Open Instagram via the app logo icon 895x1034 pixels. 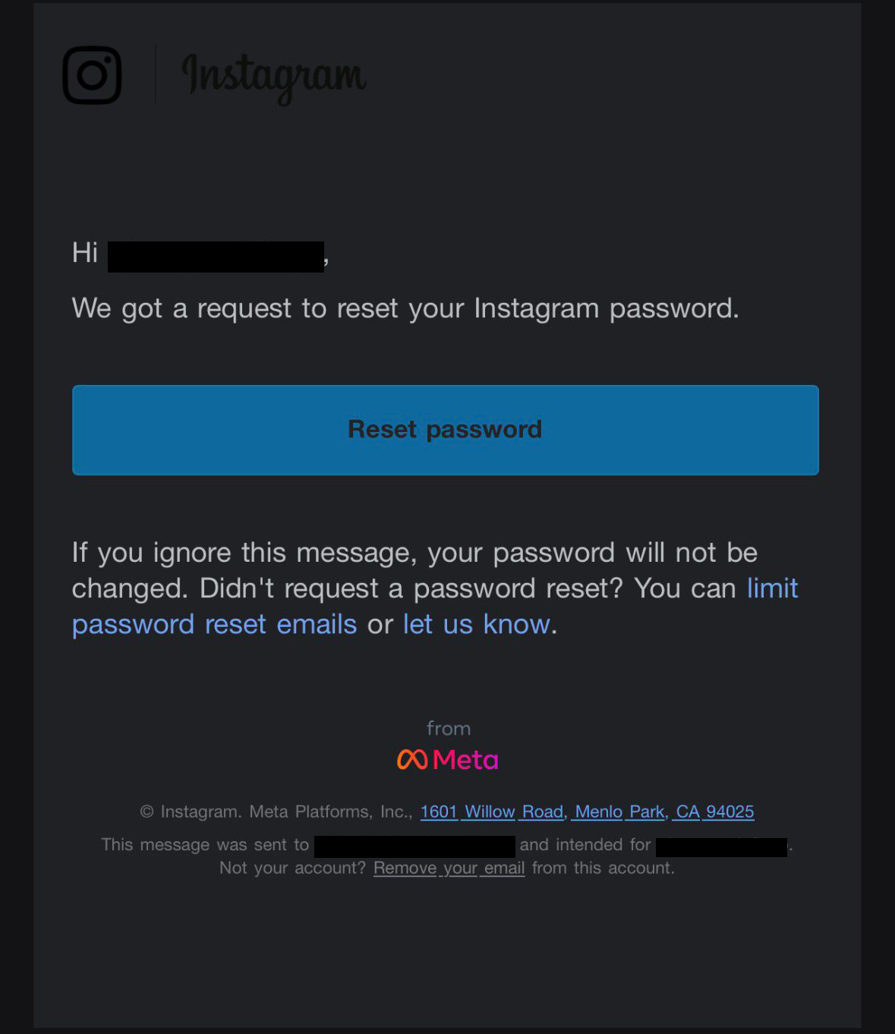(91, 74)
